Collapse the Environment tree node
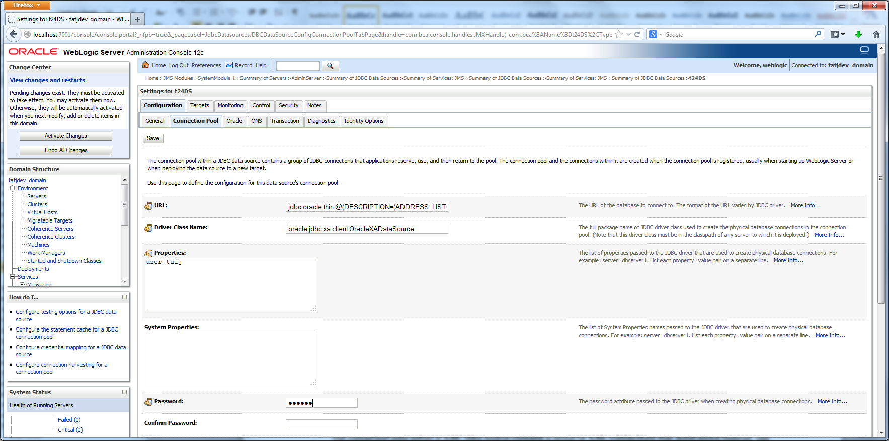 click(x=13, y=188)
